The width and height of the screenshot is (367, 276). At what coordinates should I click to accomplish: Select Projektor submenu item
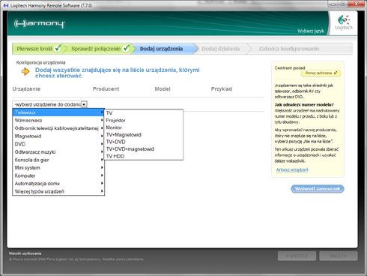(144, 120)
